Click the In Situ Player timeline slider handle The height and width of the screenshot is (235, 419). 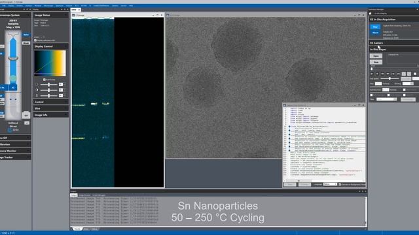(x=371, y=69)
